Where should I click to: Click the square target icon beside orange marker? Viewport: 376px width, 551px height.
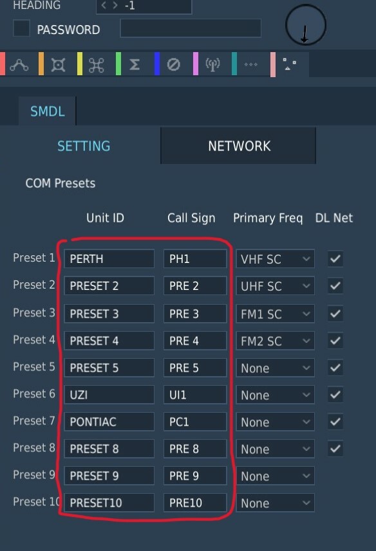58,65
